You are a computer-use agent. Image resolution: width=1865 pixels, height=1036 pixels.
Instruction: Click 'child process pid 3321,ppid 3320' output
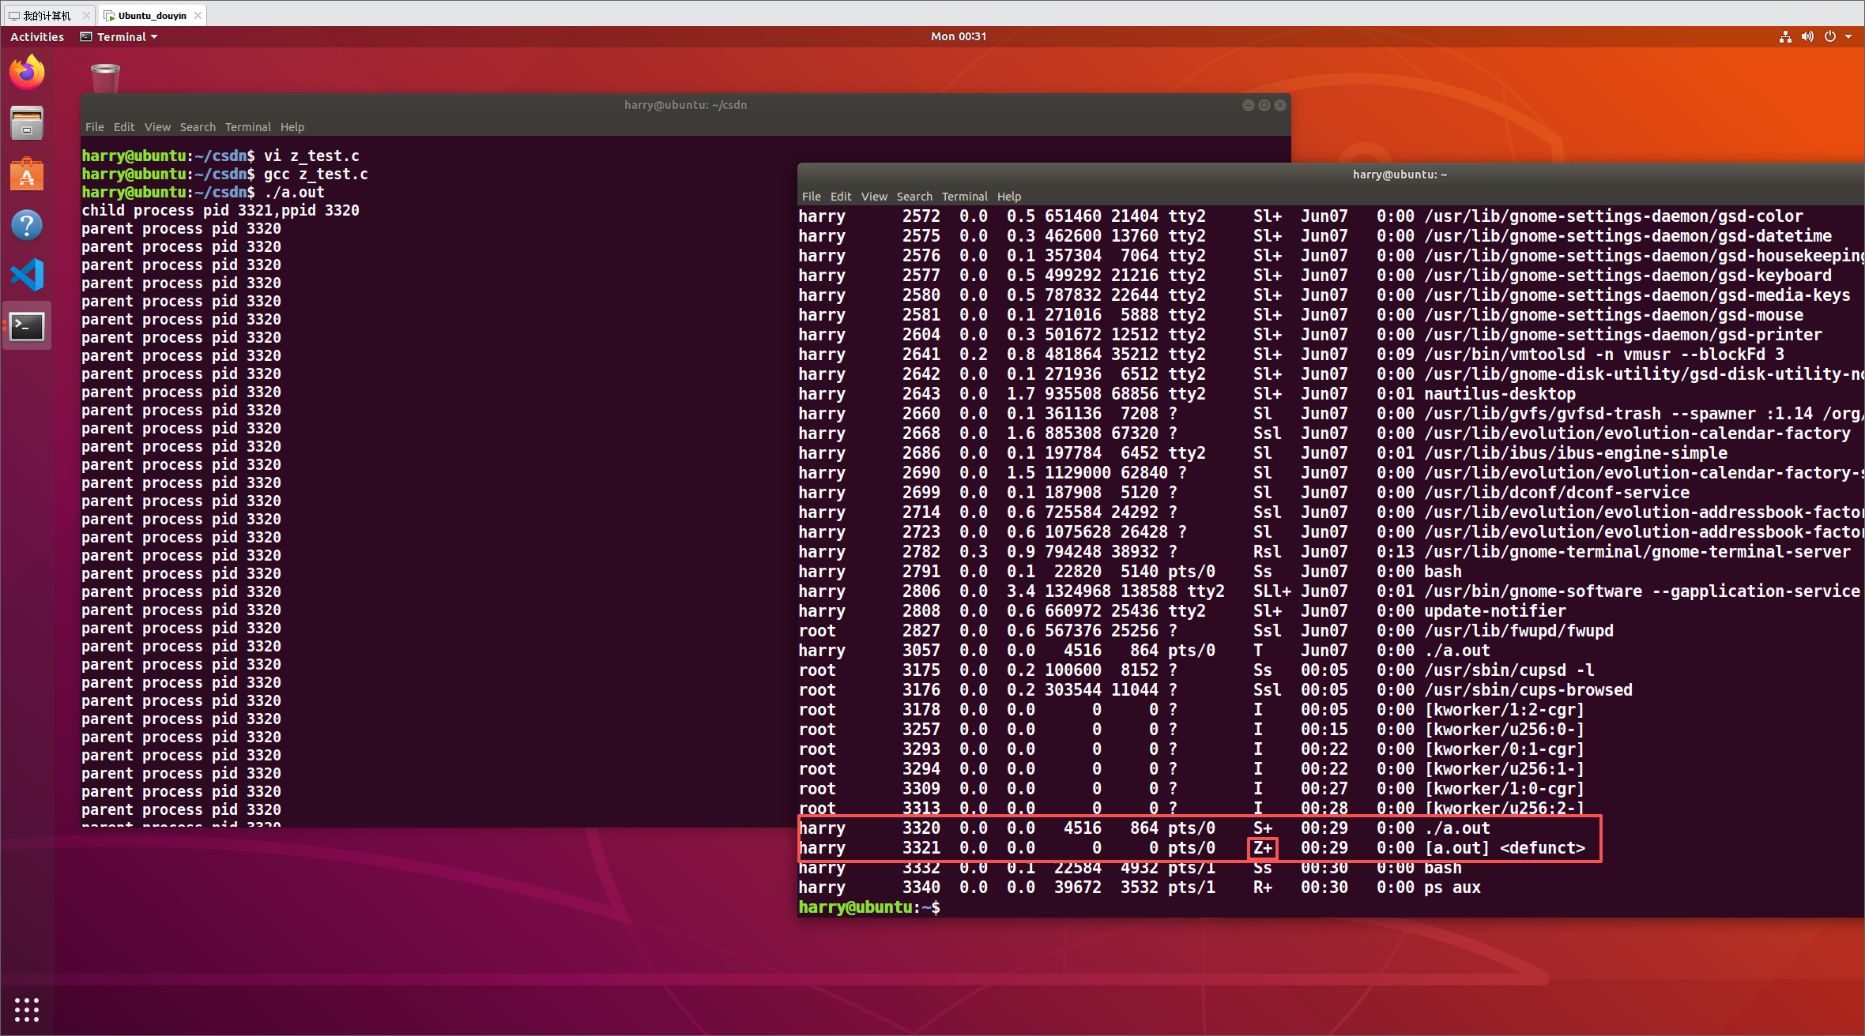(x=220, y=211)
